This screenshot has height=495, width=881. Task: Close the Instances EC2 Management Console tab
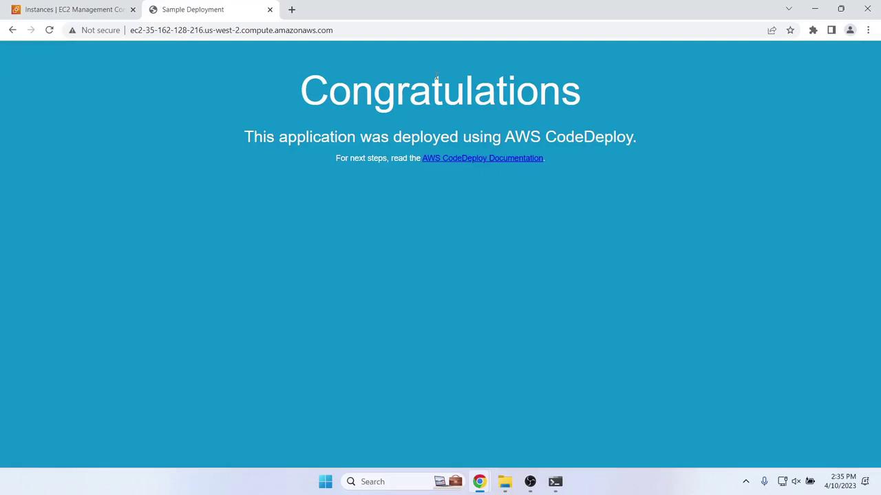tap(133, 10)
